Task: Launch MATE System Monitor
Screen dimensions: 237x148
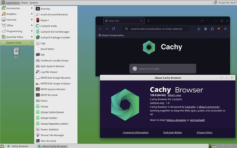Action: [56, 89]
